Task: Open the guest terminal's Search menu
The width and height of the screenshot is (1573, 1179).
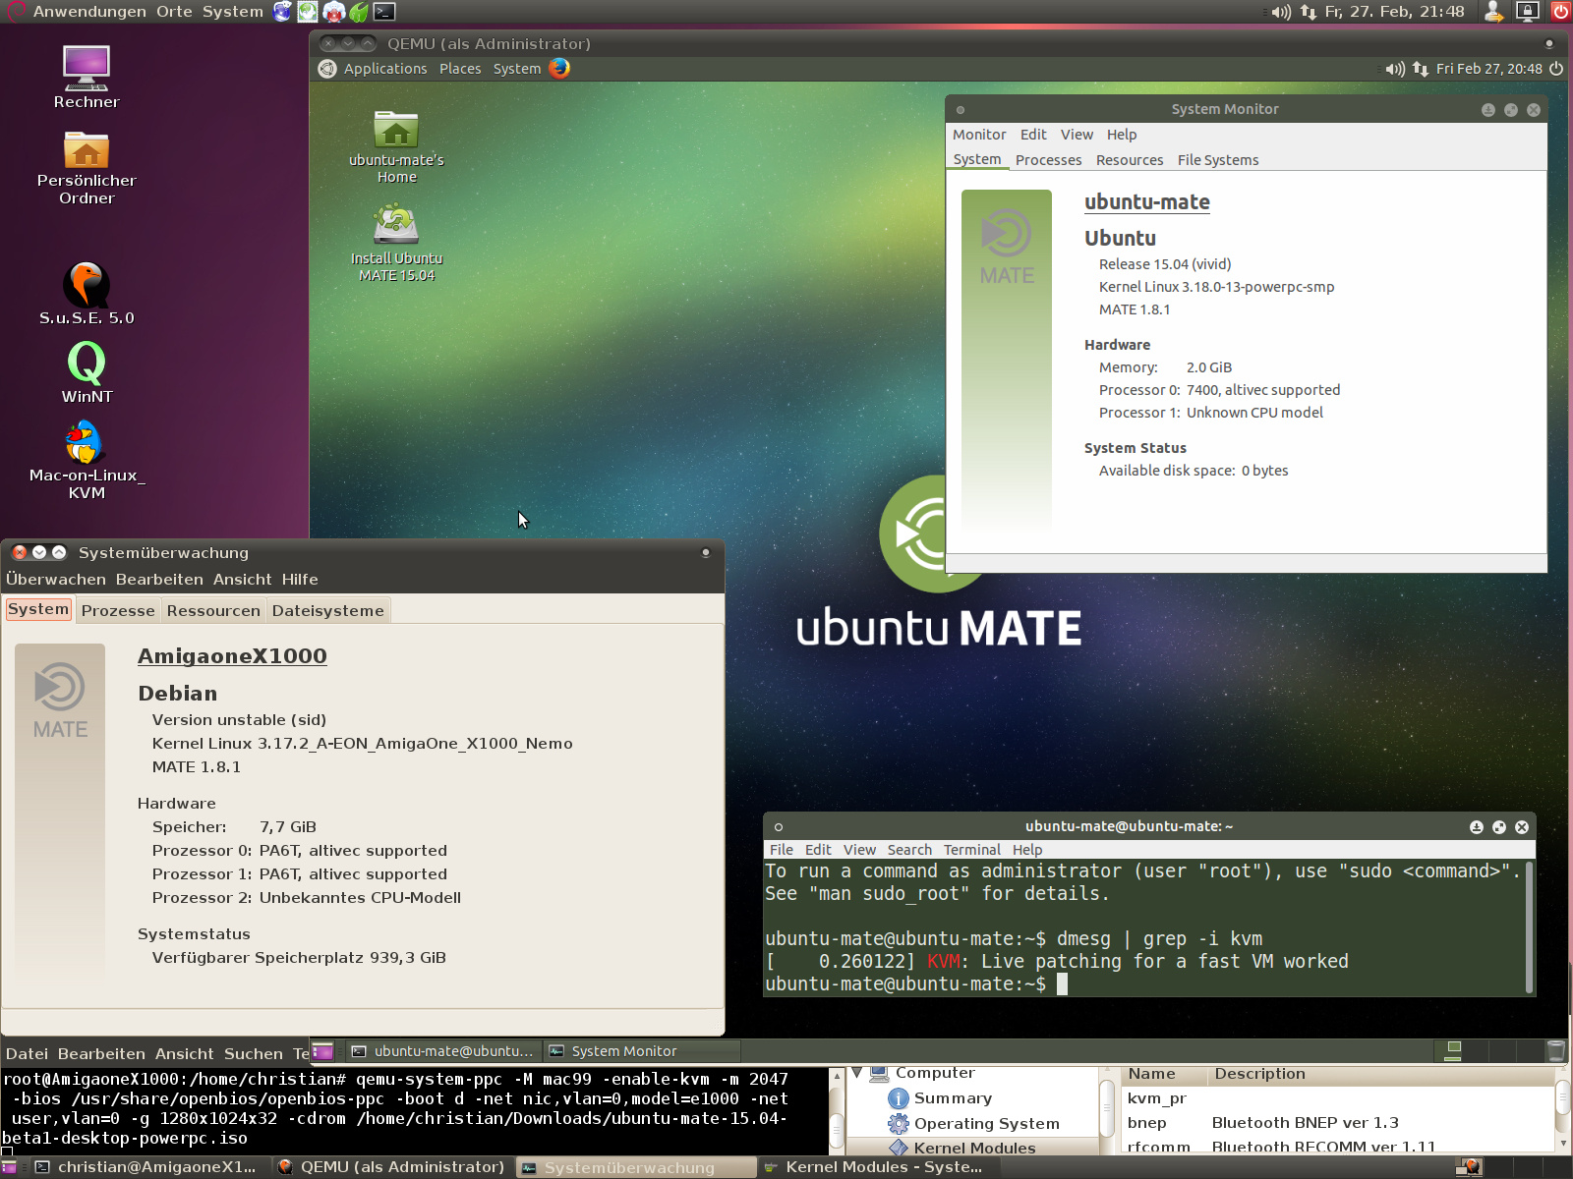Action: [x=908, y=850]
